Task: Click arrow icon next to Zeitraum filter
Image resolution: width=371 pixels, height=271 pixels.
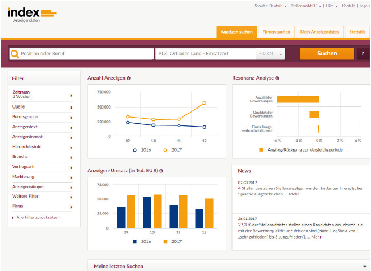Action: coord(71,96)
